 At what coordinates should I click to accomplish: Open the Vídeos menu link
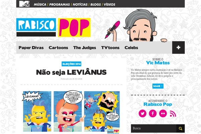coord(110,4)
